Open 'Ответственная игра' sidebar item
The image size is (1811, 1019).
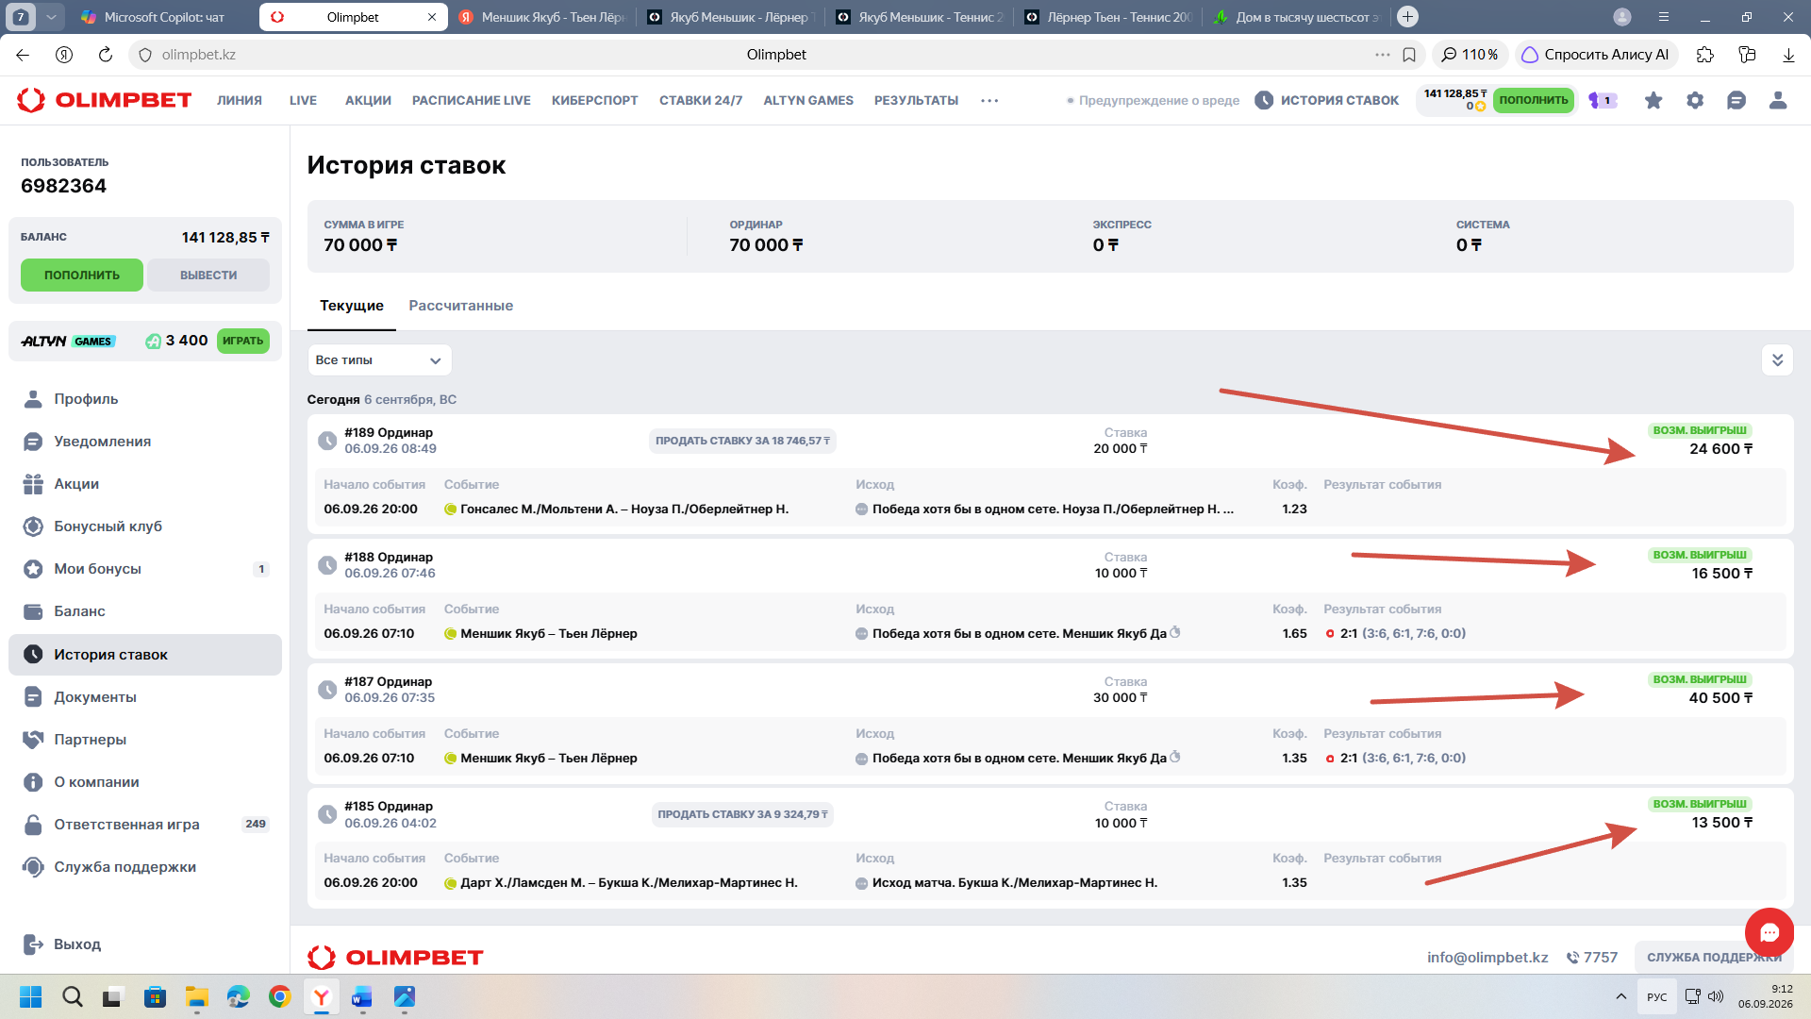[x=145, y=825]
